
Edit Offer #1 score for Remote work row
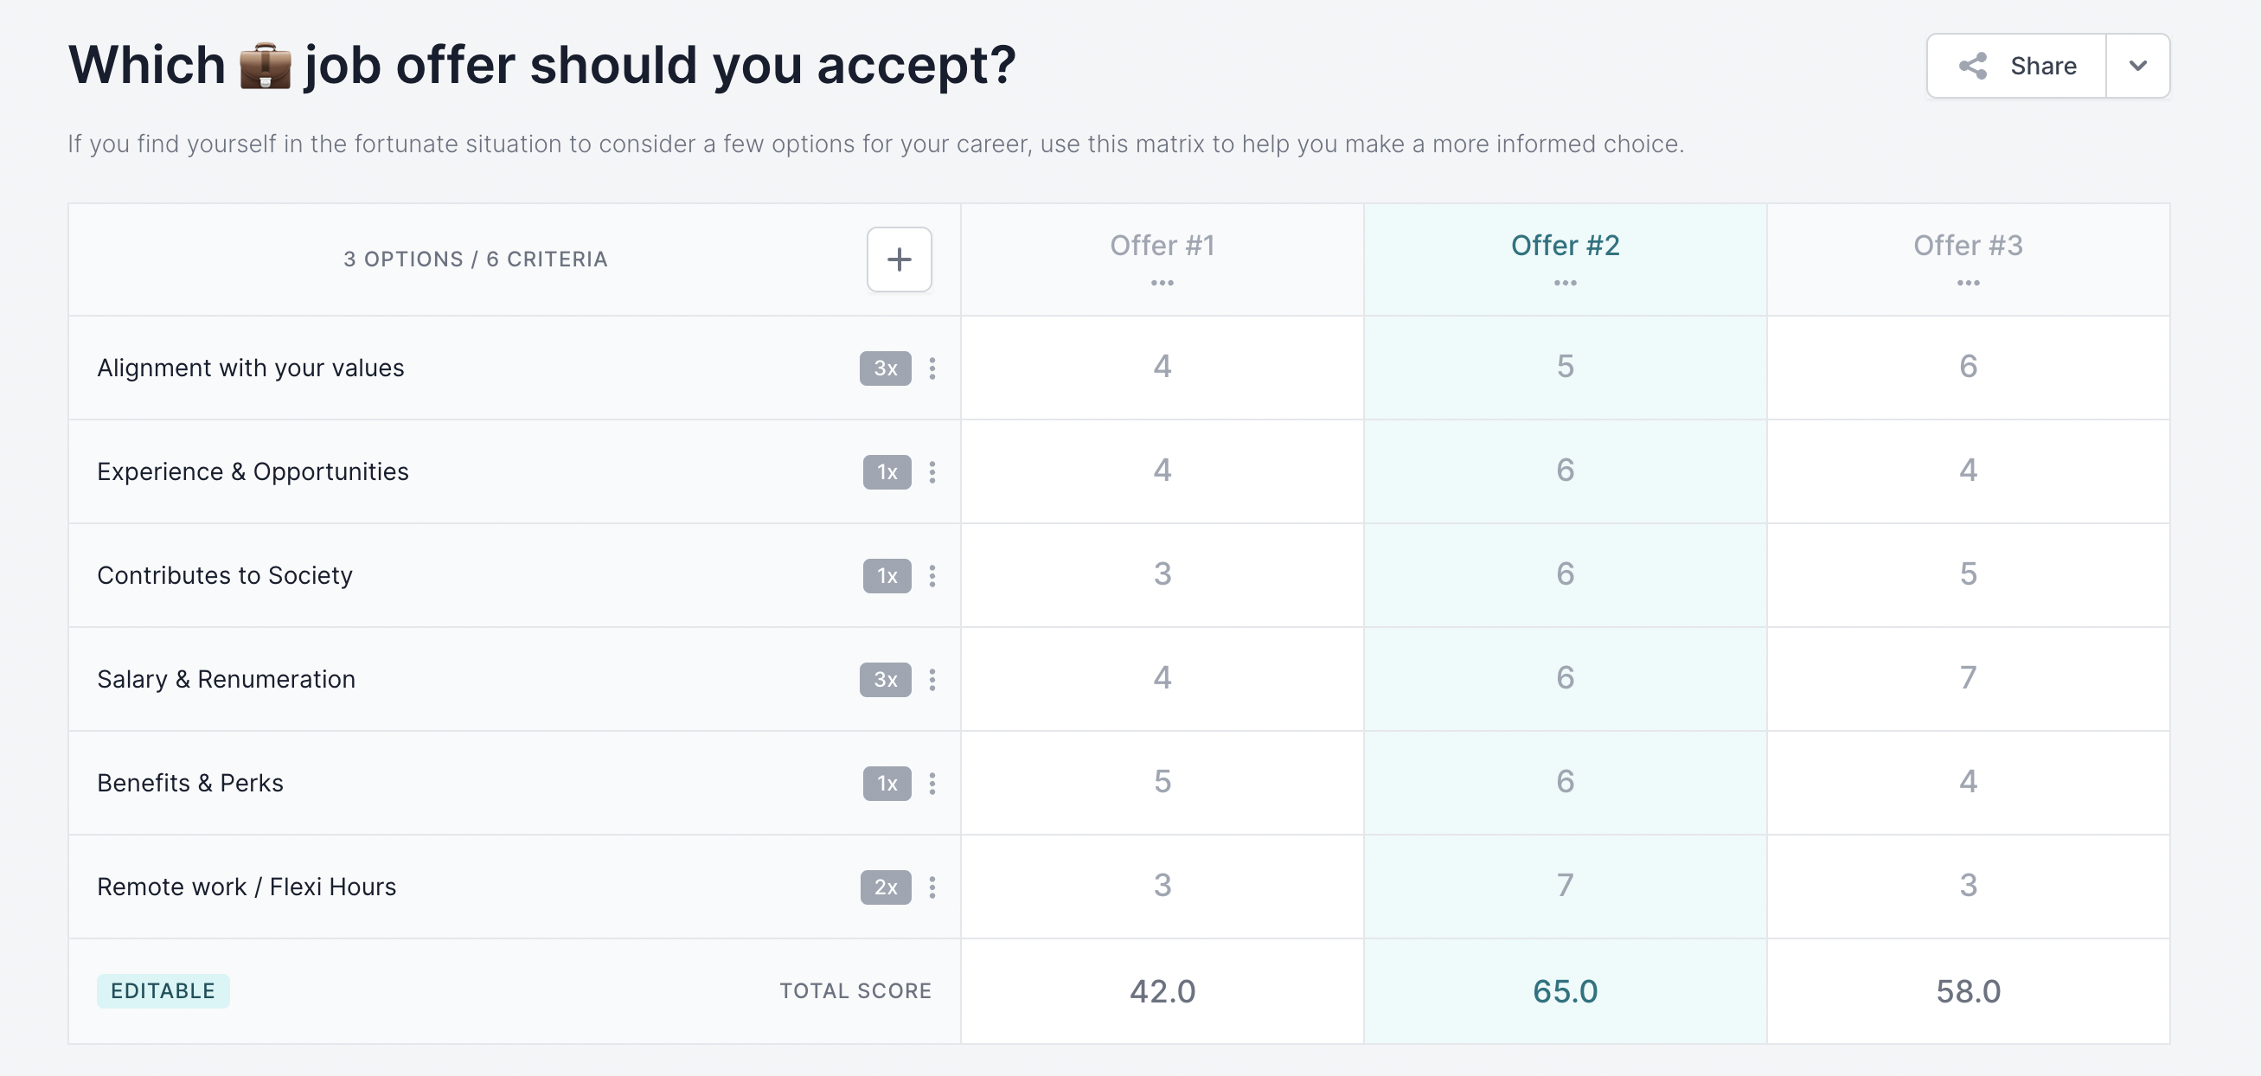1163,885
